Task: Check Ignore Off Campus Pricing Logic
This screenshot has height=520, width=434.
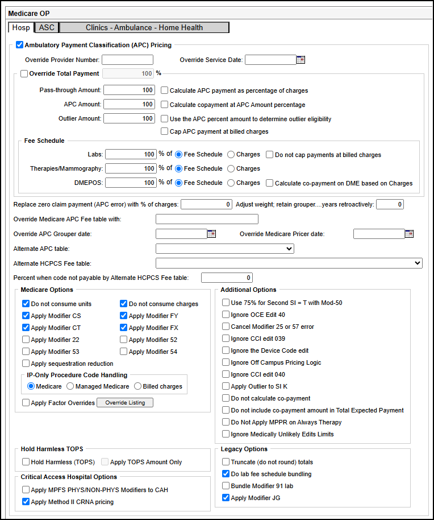Action: [x=226, y=362]
